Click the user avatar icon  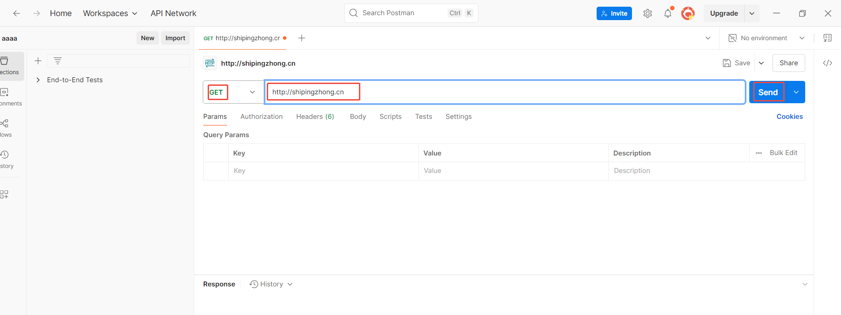click(x=687, y=13)
